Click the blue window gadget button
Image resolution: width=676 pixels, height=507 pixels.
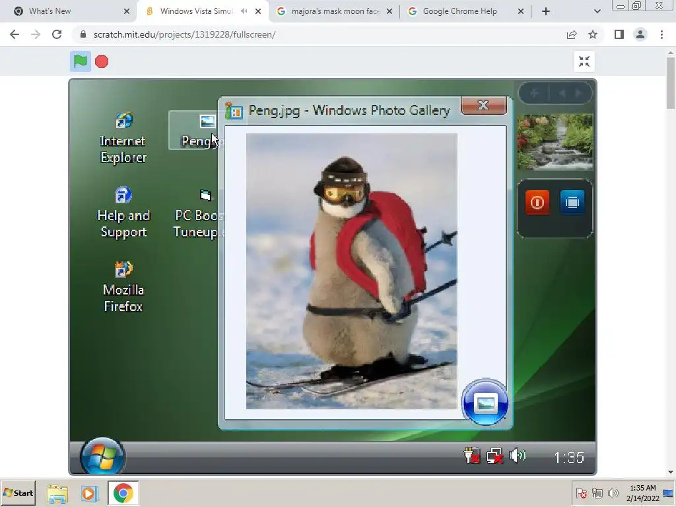[572, 202]
